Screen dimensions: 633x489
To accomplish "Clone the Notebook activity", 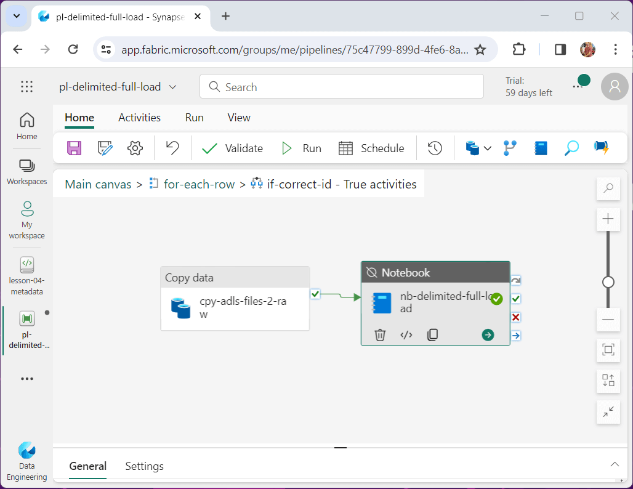I will 432,335.
